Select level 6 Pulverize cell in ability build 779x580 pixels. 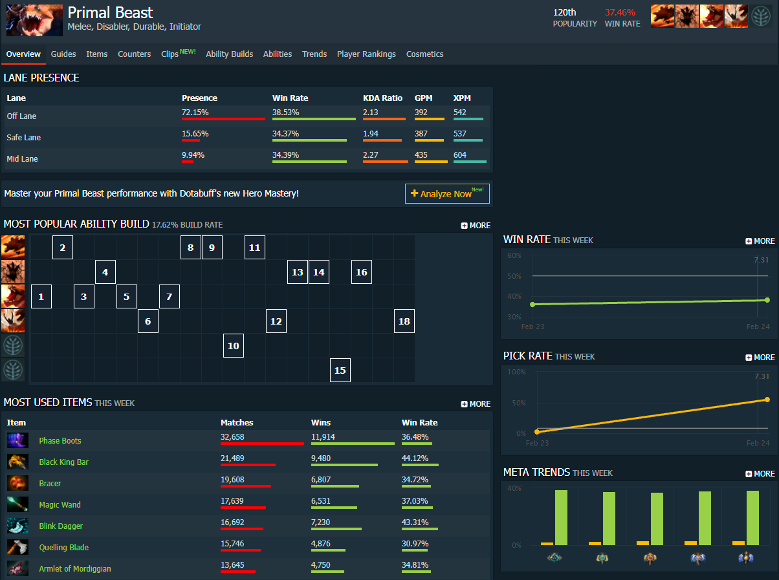tap(148, 321)
